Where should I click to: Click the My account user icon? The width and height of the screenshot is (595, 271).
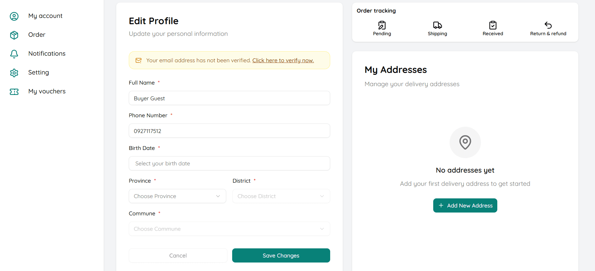coord(14,16)
